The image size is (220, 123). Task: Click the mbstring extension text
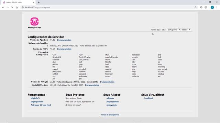162,67
